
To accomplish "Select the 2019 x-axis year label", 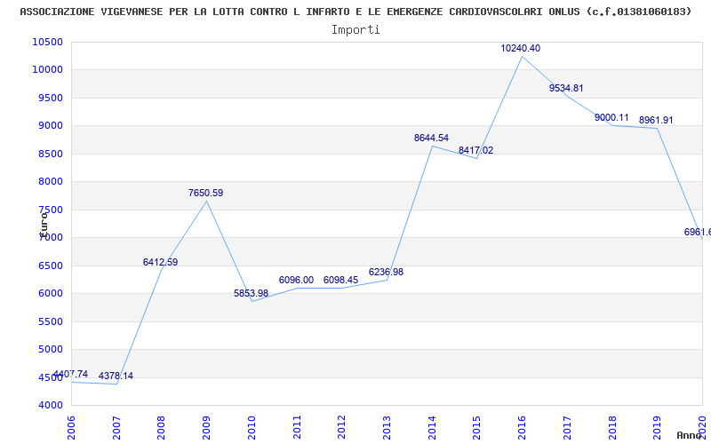I will (657, 427).
